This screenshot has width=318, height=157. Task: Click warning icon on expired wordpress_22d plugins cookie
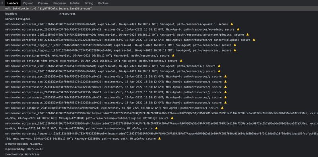tap(248, 34)
